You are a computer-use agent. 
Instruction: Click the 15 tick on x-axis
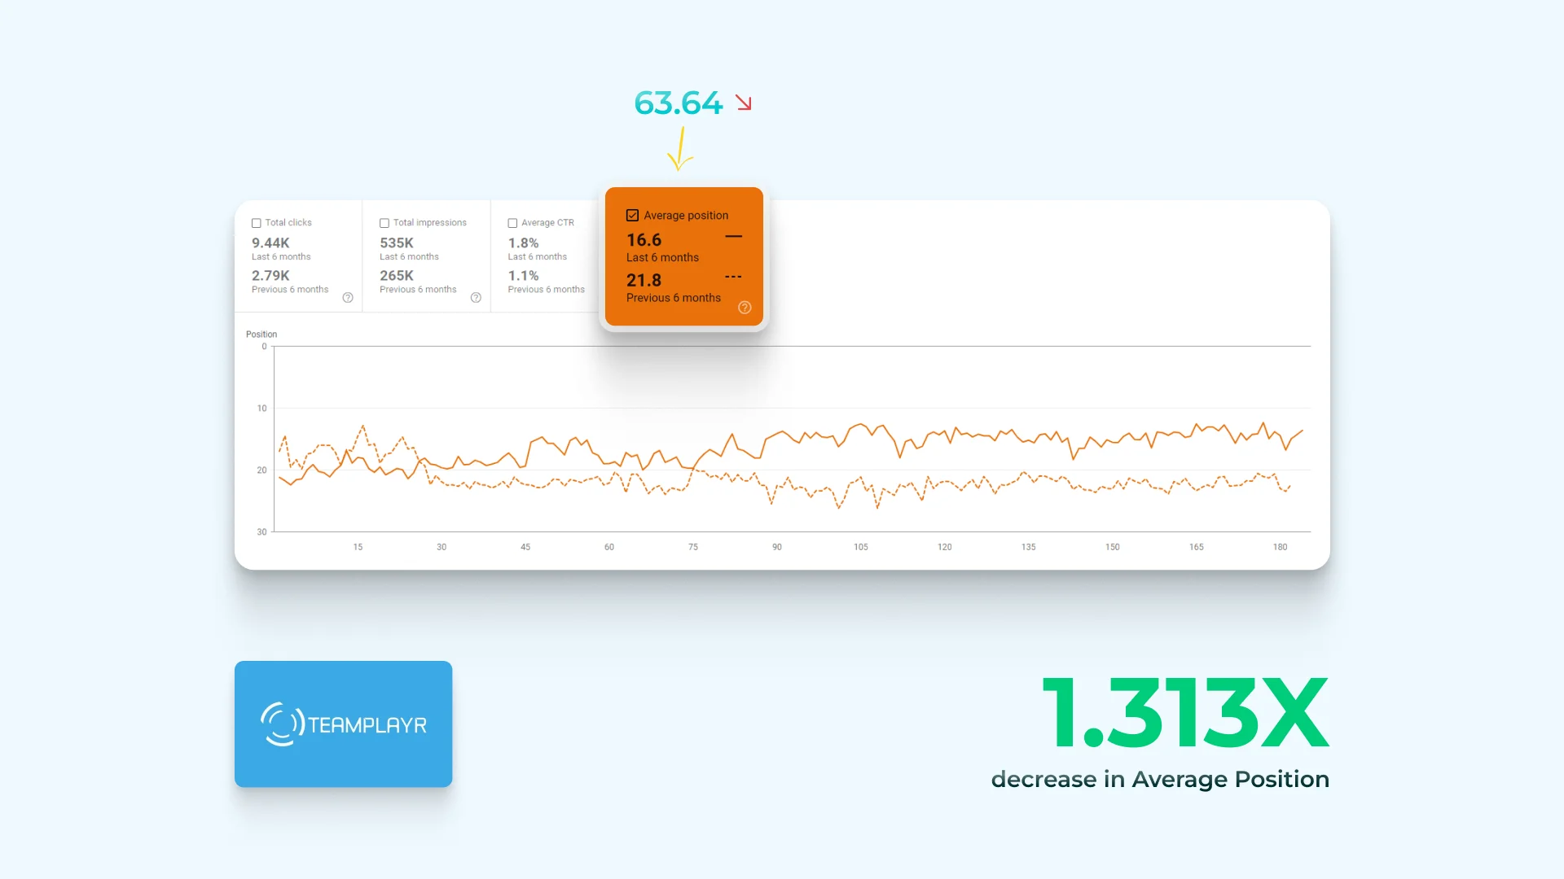358,547
